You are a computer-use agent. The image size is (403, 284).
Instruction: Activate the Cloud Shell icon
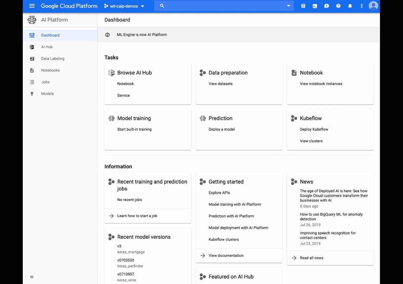point(315,6)
